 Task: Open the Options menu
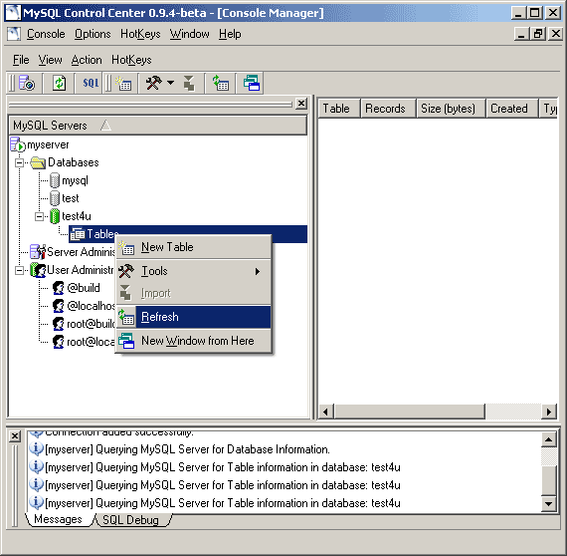[93, 34]
